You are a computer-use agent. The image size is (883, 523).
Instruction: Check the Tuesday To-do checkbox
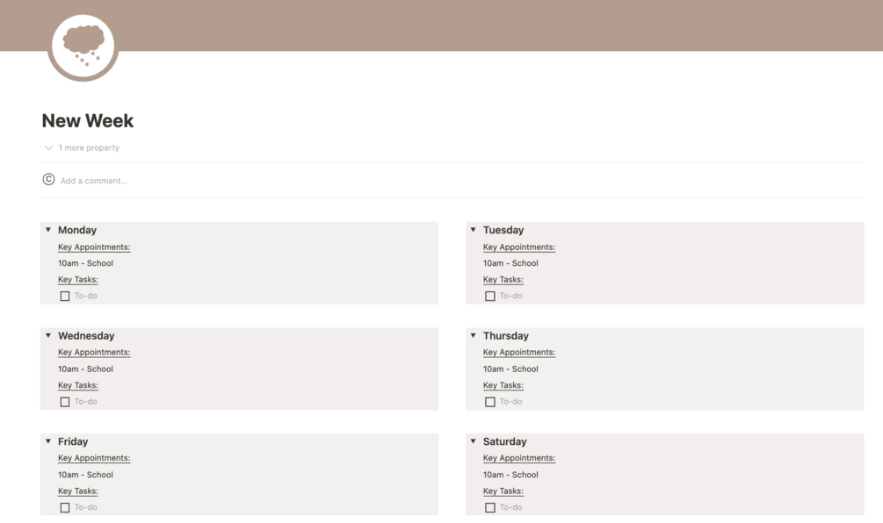coord(490,296)
